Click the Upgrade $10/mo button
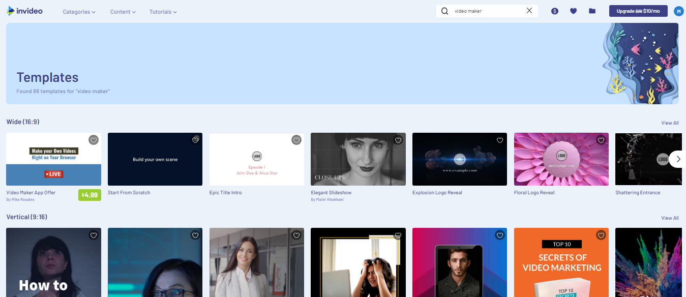Screen dimensions: 686x297 pyautogui.click(x=638, y=11)
